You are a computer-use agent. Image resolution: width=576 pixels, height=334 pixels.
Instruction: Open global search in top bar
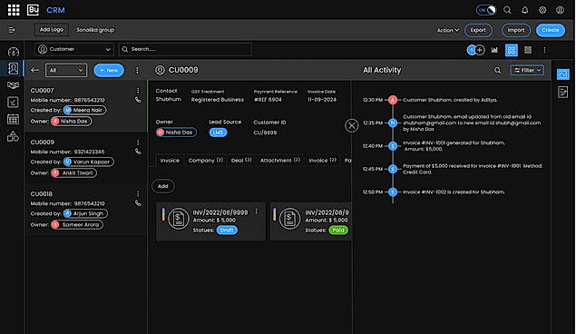coord(507,10)
